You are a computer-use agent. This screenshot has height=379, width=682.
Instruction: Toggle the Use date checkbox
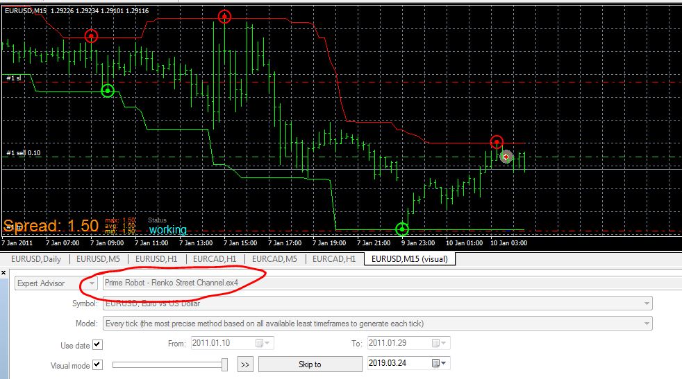97,345
